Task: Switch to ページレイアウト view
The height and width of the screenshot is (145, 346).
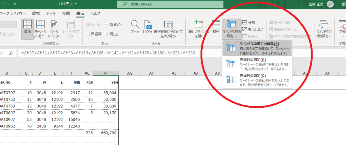Action: (54, 29)
